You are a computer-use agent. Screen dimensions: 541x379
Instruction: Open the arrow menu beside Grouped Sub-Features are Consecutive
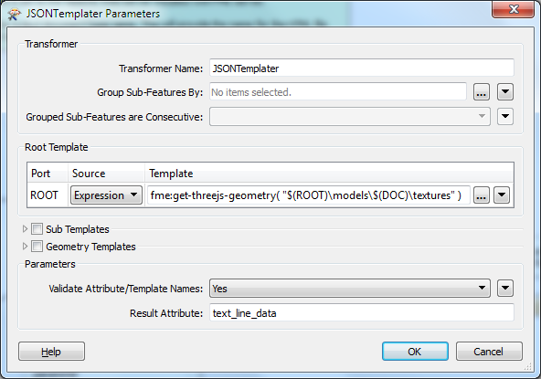pos(505,117)
